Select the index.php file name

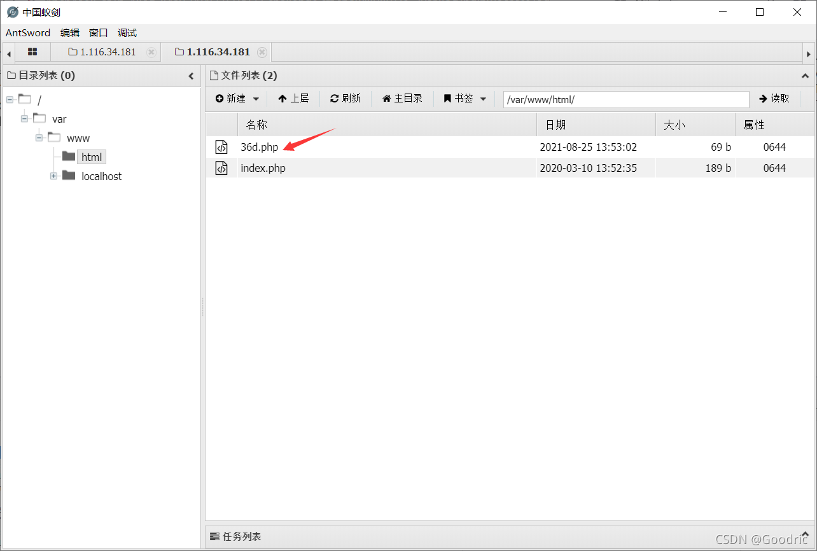pos(263,168)
